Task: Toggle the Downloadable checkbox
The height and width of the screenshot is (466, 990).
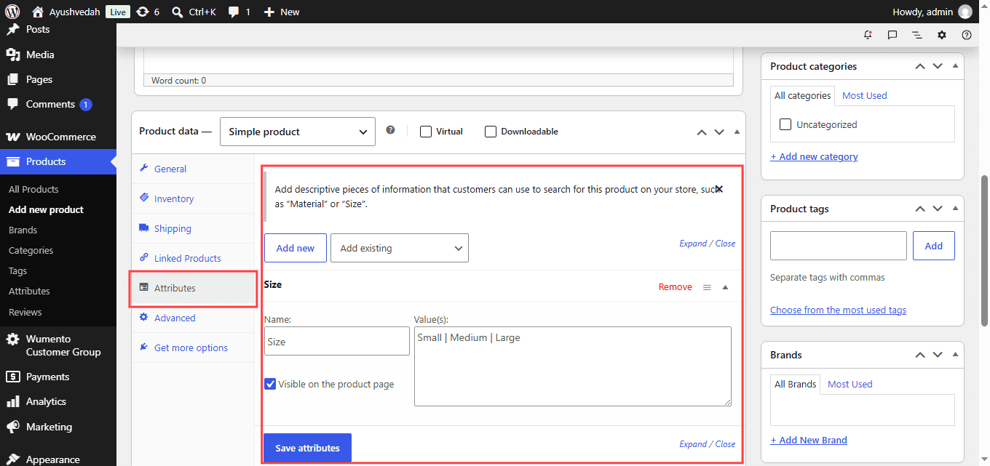Action: tap(491, 132)
